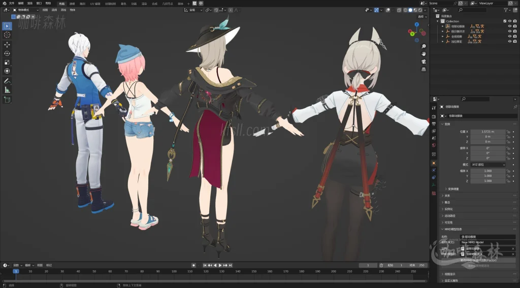Hide the first armature object in outliner

tap(510, 26)
